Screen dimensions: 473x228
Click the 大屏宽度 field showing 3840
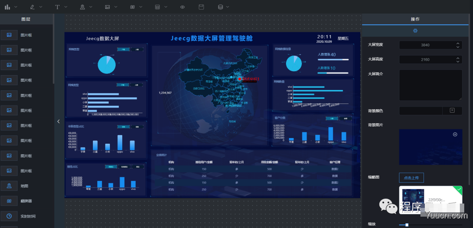click(x=425, y=45)
